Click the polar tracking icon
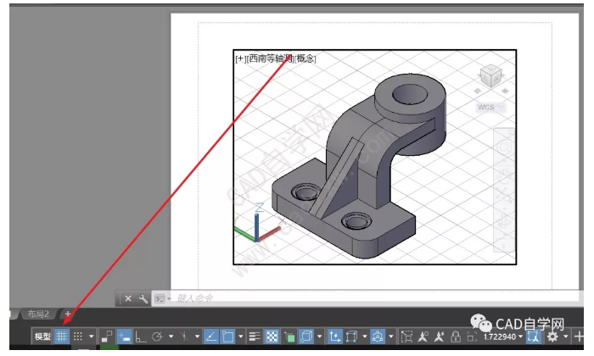This screenshot has width=594, height=356. tap(157, 337)
